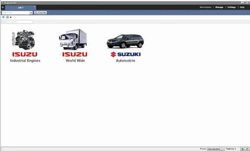Open Suzuki Automotive catalog thumbnail

[125, 41]
